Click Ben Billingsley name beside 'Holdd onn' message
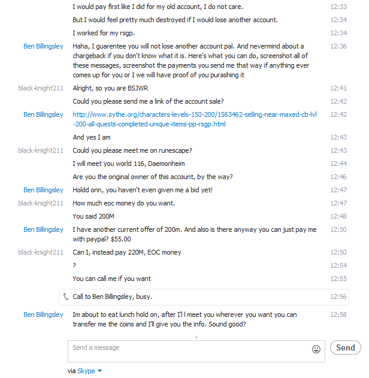369x378 pixels. (x=43, y=190)
